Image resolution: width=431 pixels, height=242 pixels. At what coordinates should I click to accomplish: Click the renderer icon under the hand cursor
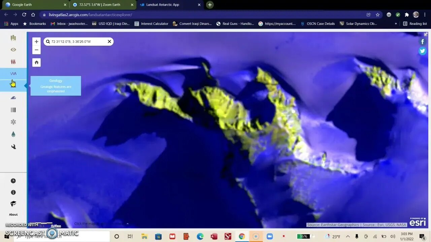13,85
